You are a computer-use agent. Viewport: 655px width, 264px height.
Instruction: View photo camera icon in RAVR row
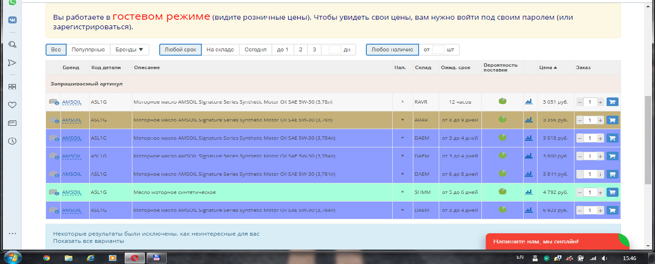click(x=53, y=102)
